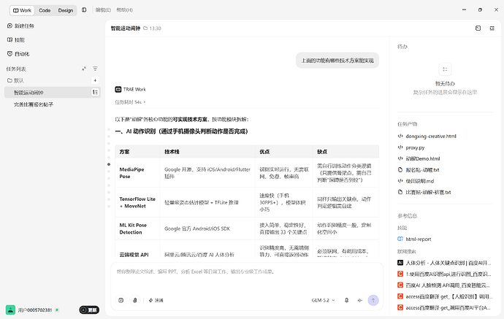The image size is (504, 319).
Task: Open the 动醒Demo.html file
Action: (x=419, y=158)
